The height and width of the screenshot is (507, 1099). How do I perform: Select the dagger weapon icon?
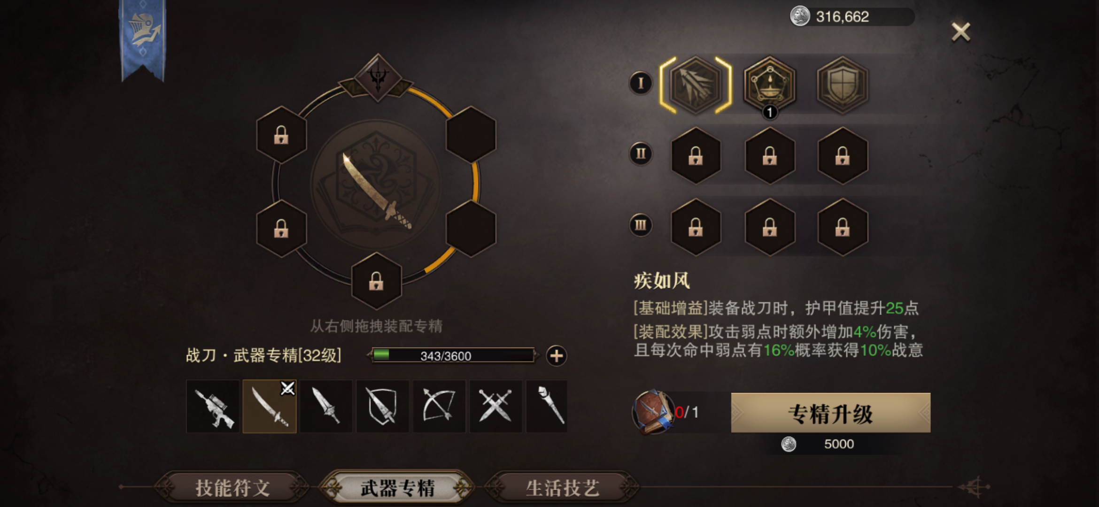pyautogui.click(x=326, y=406)
